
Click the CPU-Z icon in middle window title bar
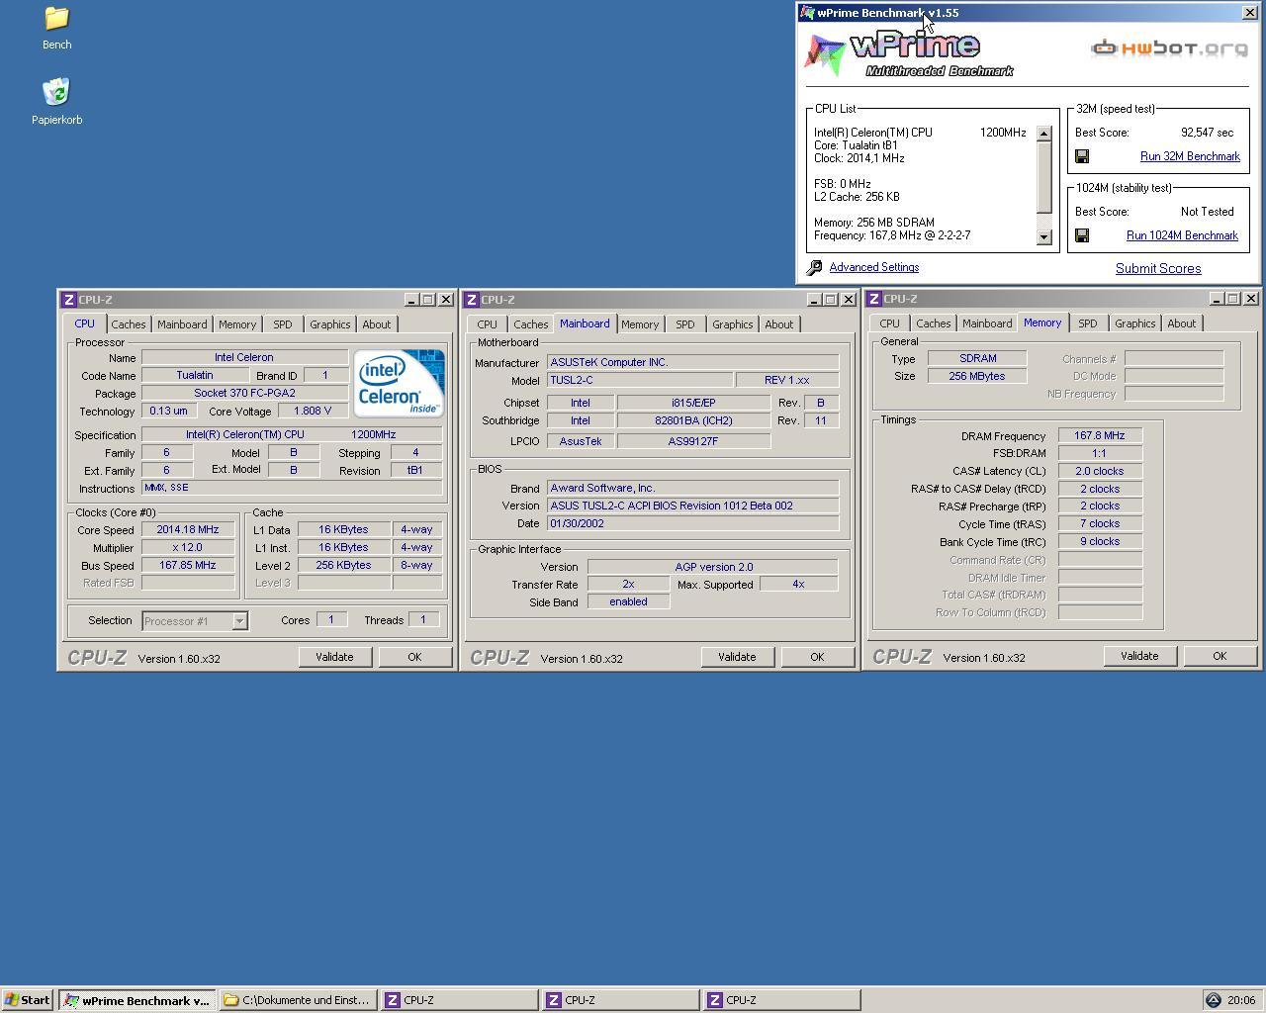click(471, 300)
